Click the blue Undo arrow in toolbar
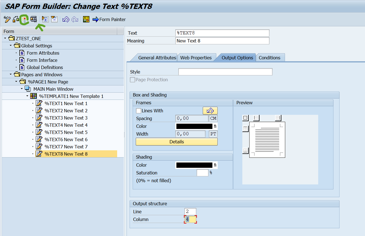365x236 pixels. pyautogui.click(x=66, y=19)
